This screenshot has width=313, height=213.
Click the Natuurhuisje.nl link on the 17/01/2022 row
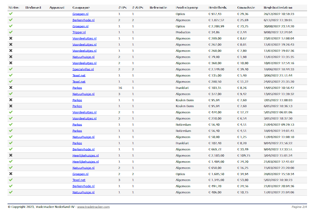pos(83,192)
